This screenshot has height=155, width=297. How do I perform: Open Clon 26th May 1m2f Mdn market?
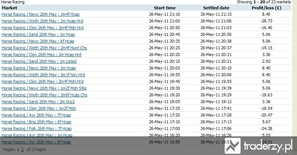pyautogui.click(x=39, y=108)
